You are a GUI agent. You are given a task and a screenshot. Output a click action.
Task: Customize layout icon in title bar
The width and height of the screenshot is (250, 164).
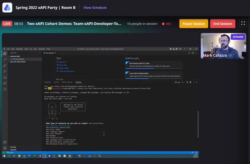click(x=180, y=49)
